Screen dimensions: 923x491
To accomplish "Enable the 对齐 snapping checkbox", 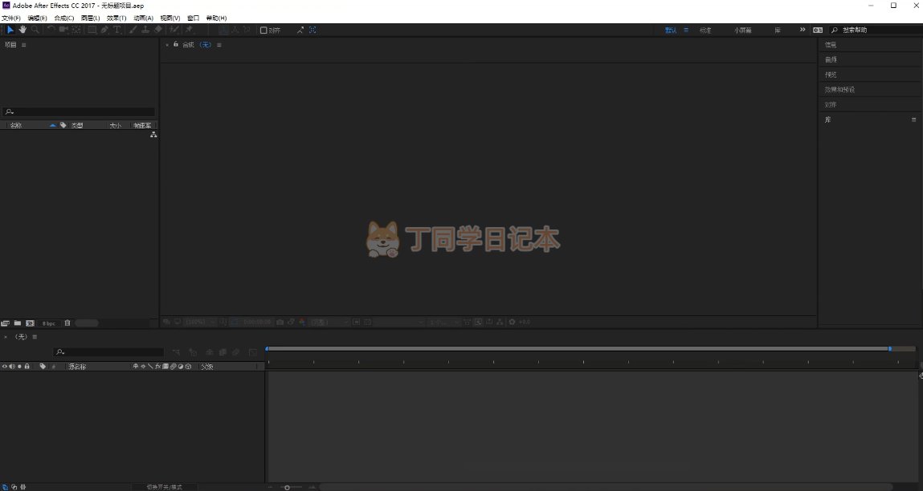I will tap(263, 30).
